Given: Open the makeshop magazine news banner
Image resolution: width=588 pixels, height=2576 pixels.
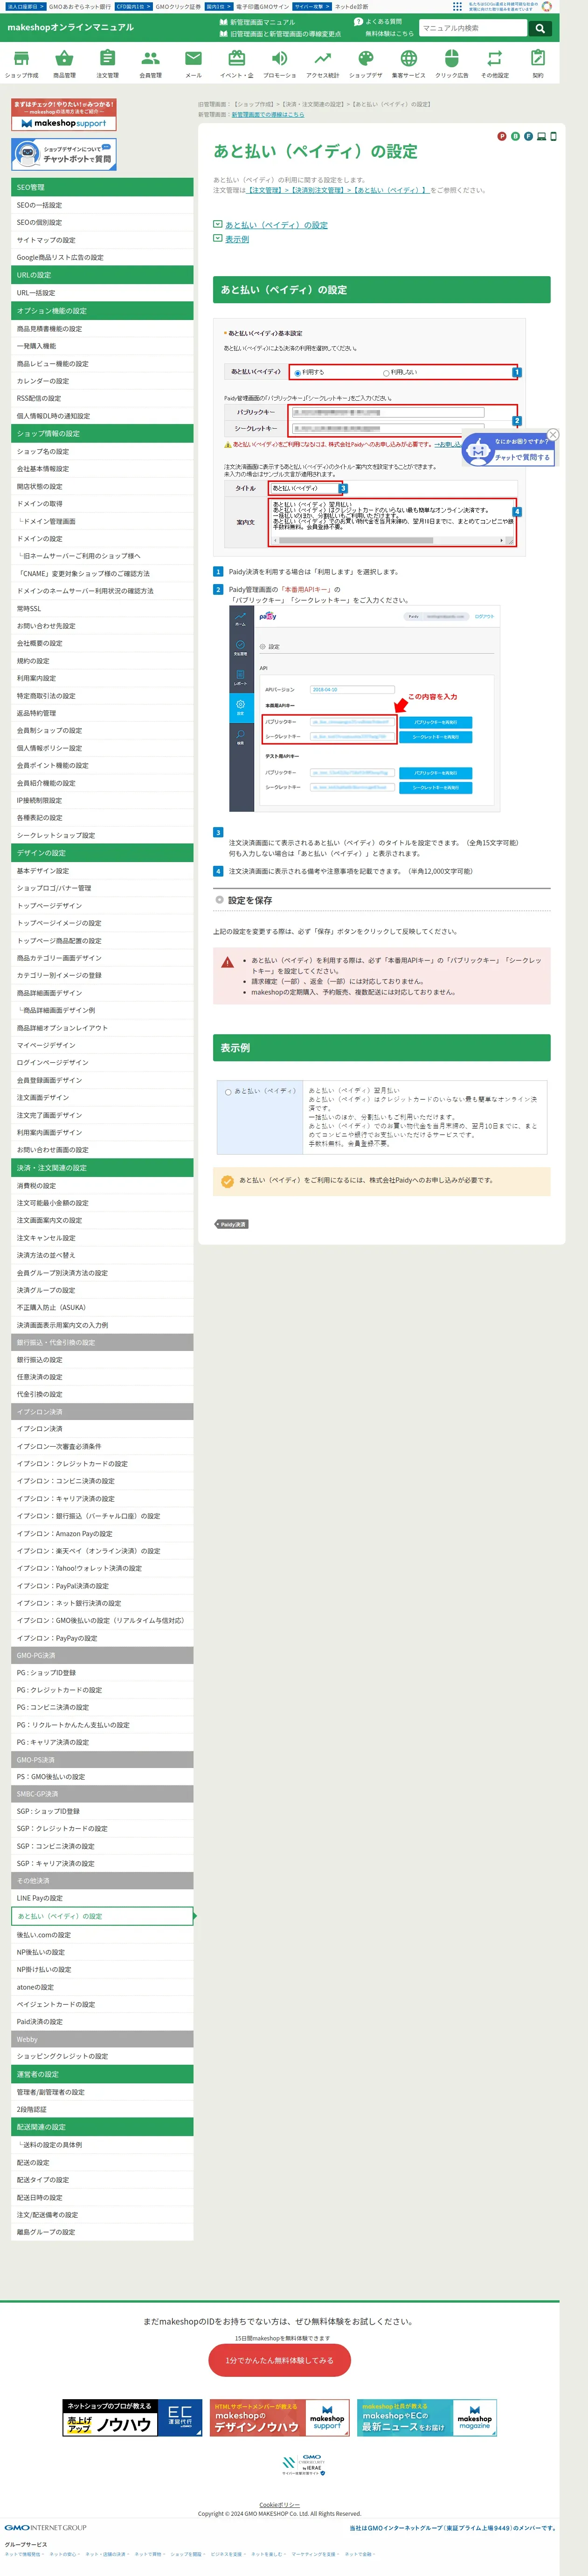Looking at the screenshot, I should click(427, 2418).
